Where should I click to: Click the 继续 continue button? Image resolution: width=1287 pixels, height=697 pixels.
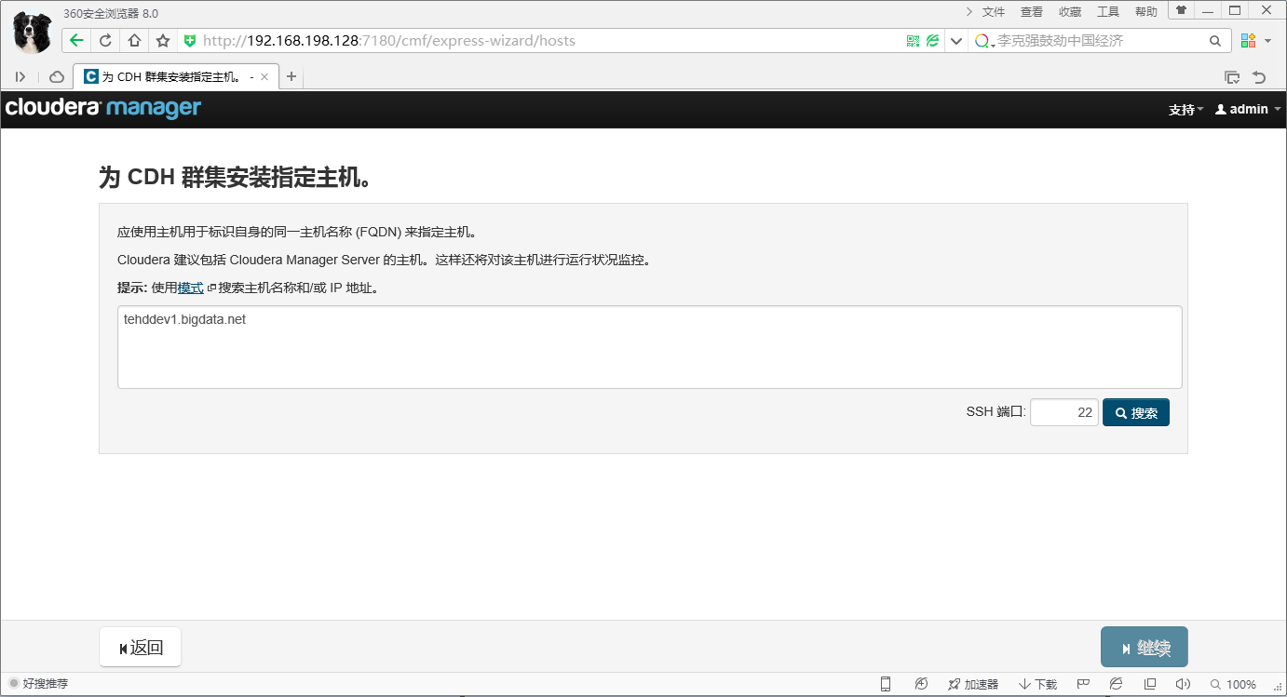tap(1145, 648)
